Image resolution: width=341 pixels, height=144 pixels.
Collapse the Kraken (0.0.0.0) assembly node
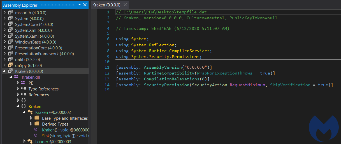[x=4, y=71]
